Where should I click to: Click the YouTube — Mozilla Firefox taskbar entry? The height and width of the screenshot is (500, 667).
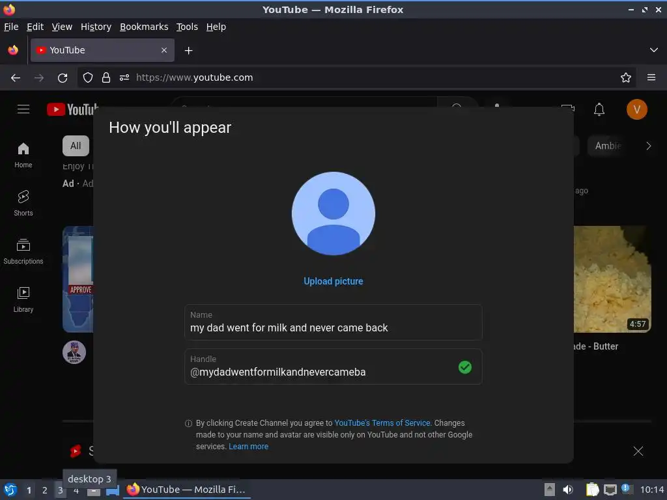pyautogui.click(x=187, y=490)
